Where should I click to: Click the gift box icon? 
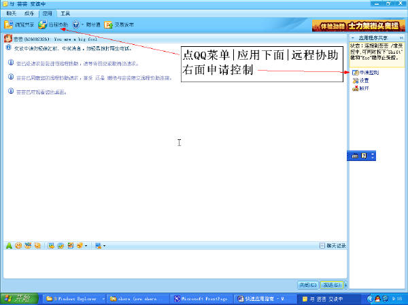(x=70, y=245)
